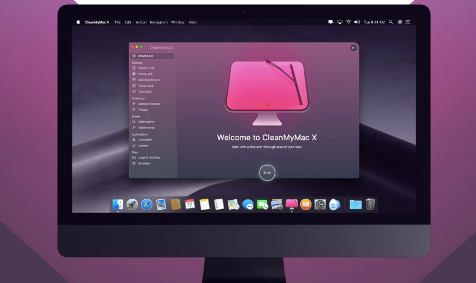Select Smart Scan in the sidebar
476x283 pixels.
[145, 56]
